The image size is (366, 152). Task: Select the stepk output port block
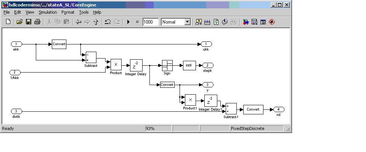tap(208, 65)
